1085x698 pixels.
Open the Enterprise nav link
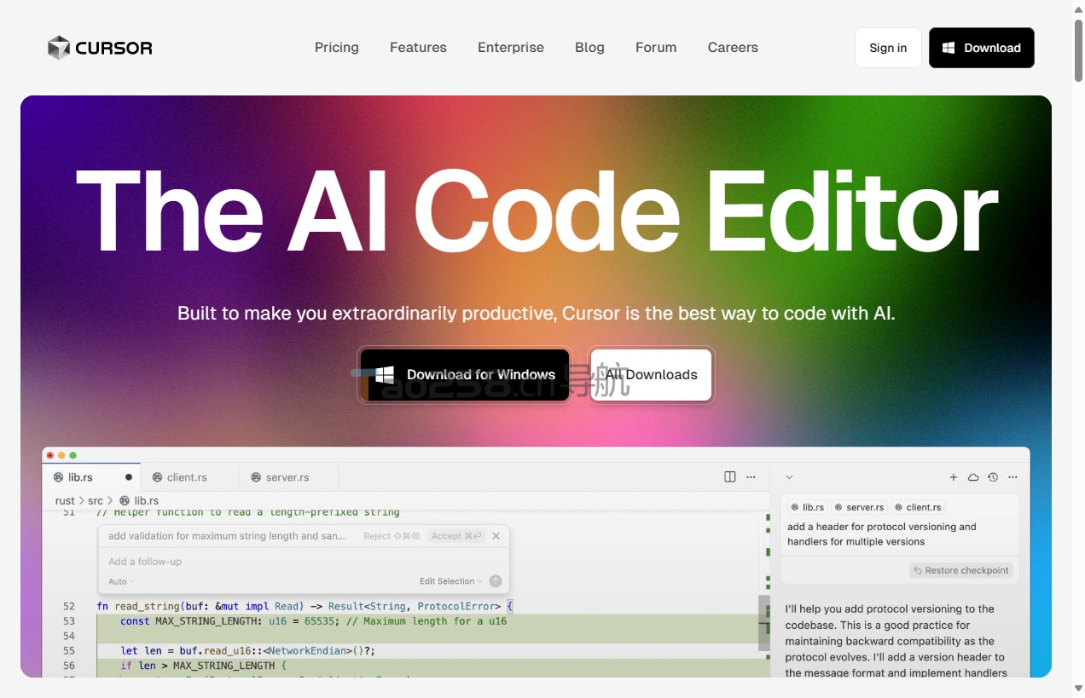(511, 48)
